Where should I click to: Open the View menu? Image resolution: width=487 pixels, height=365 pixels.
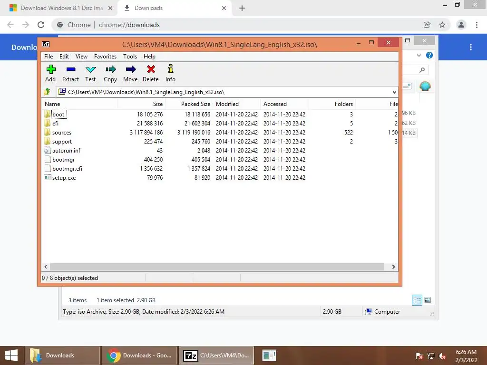[x=81, y=57]
